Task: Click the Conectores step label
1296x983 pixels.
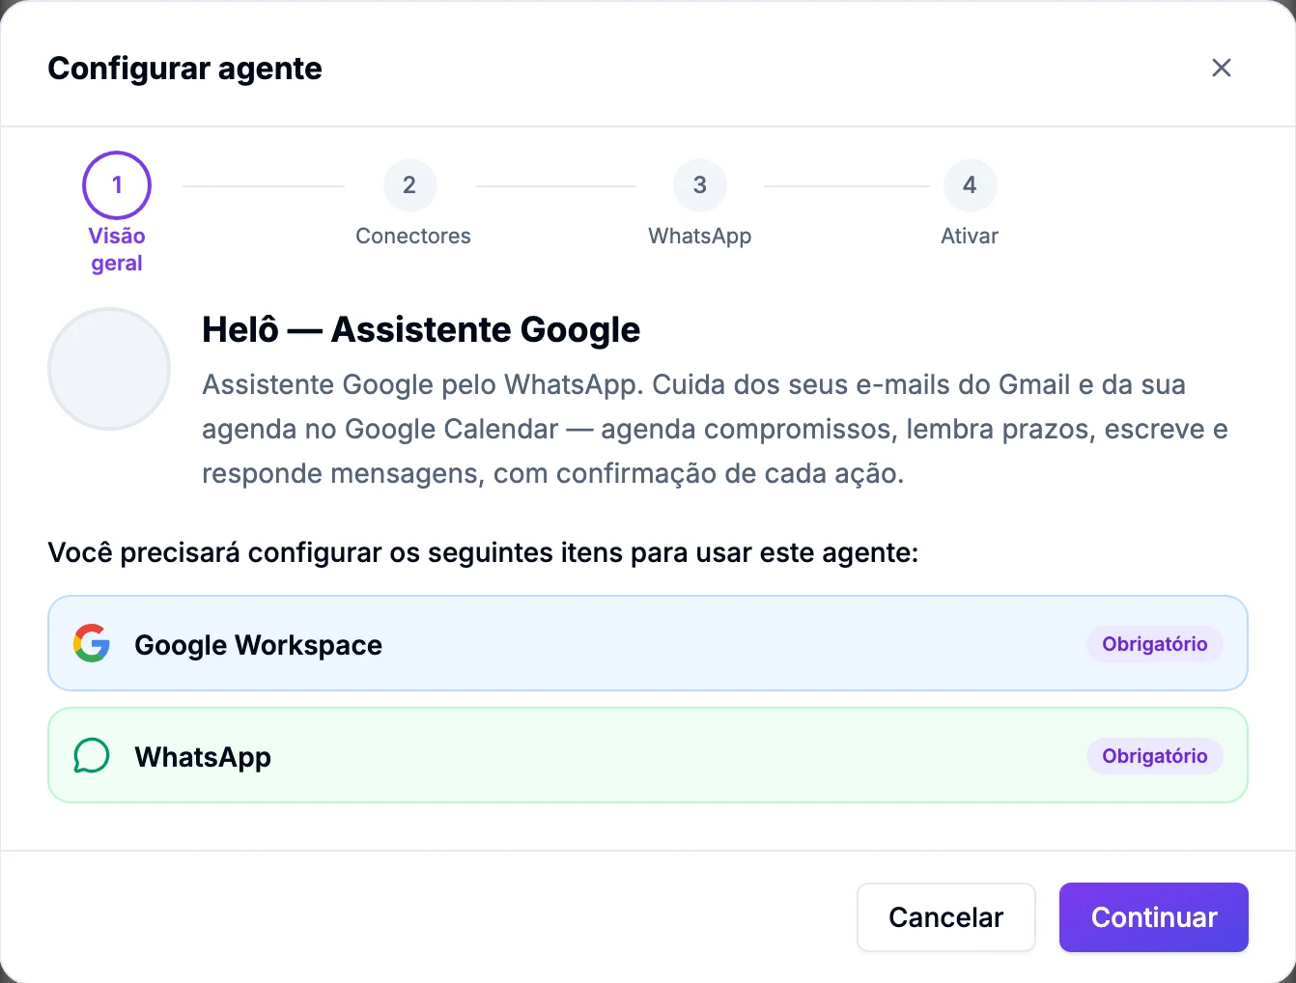Action: pos(413,237)
